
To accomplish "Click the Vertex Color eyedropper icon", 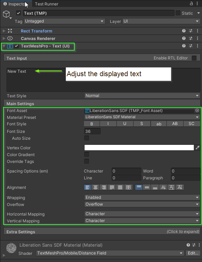I will [198, 148].
